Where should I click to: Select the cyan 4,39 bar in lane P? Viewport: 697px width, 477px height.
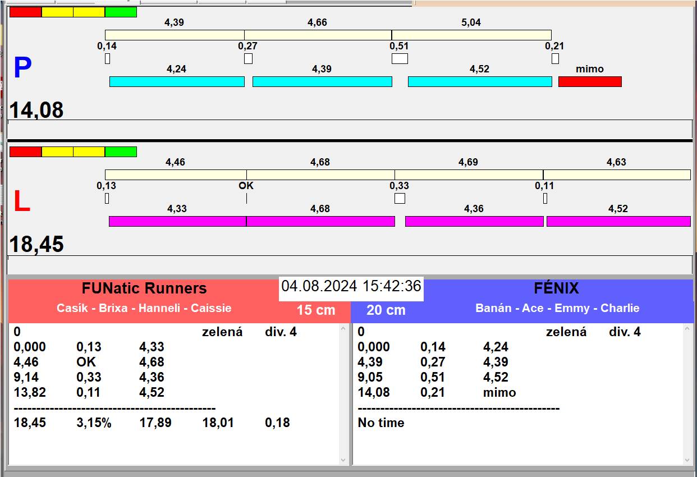pyautogui.click(x=322, y=81)
